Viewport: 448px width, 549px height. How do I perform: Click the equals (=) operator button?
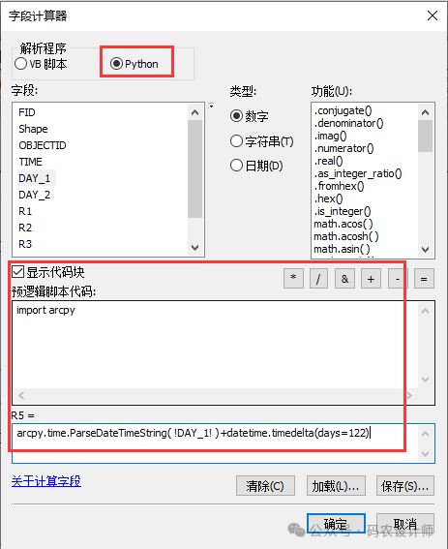(424, 279)
